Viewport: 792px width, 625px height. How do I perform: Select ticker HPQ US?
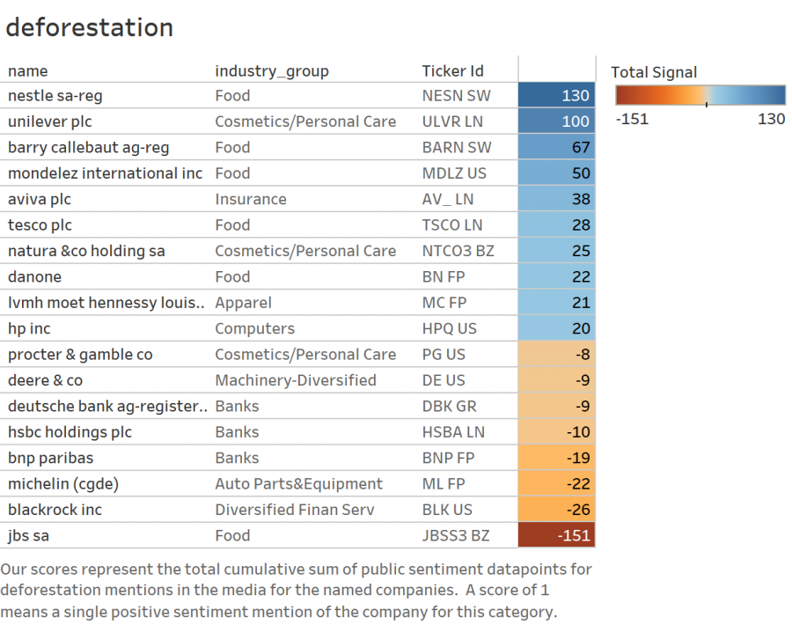pos(449,328)
